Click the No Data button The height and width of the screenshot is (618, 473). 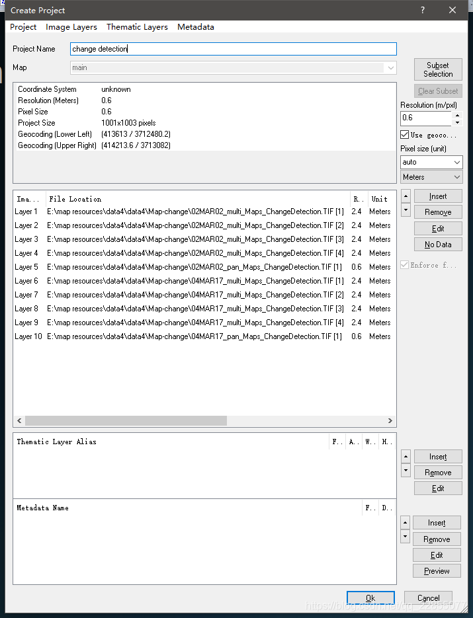[438, 245]
